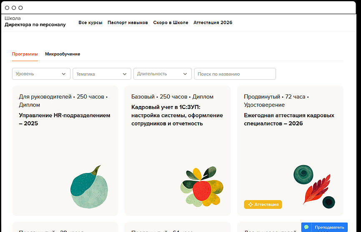Click the second window control circle
Image resolution: width=361 pixels, height=232 pixels.
14,8
